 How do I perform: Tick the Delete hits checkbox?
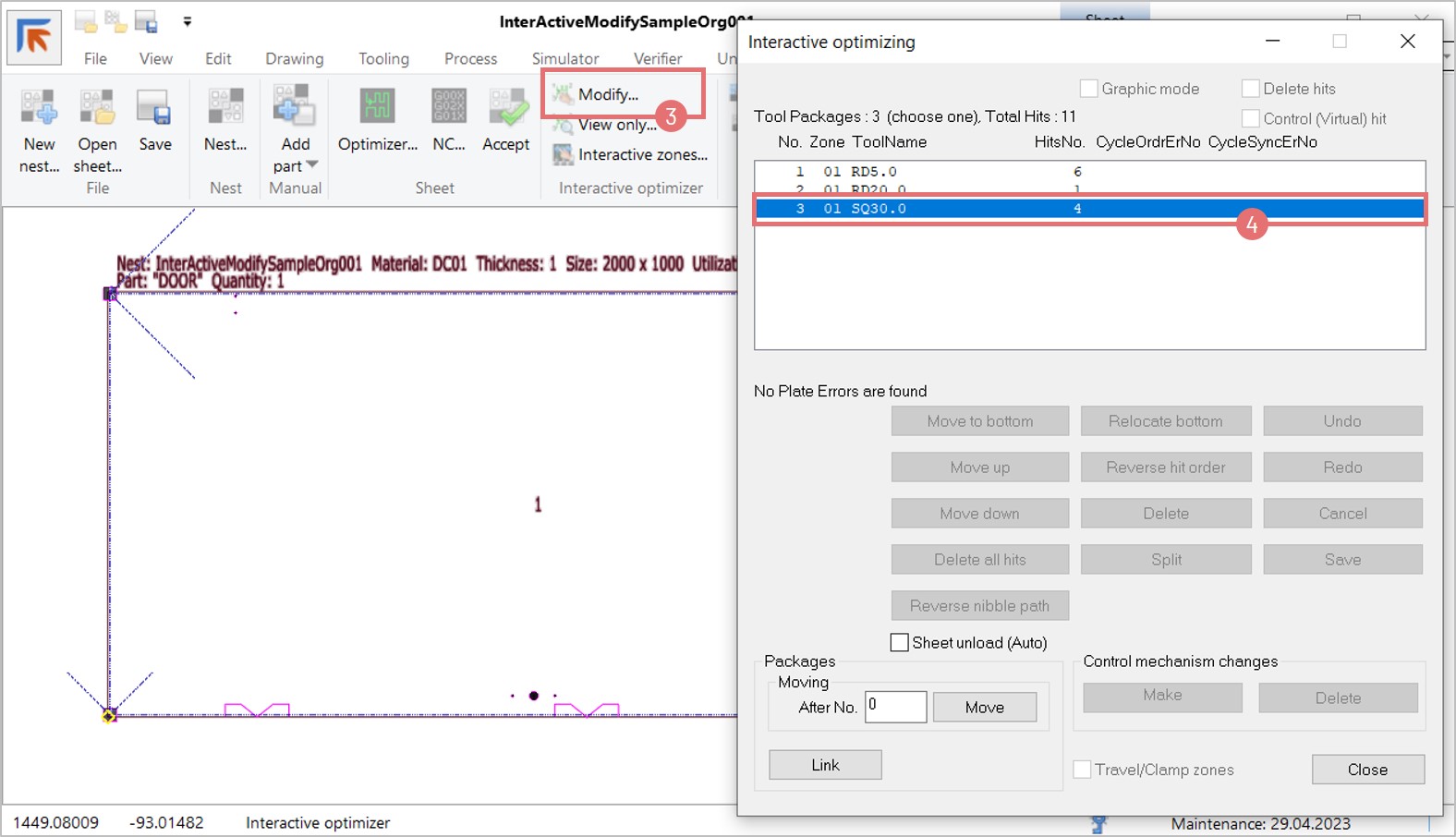pyautogui.click(x=1251, y=89)
